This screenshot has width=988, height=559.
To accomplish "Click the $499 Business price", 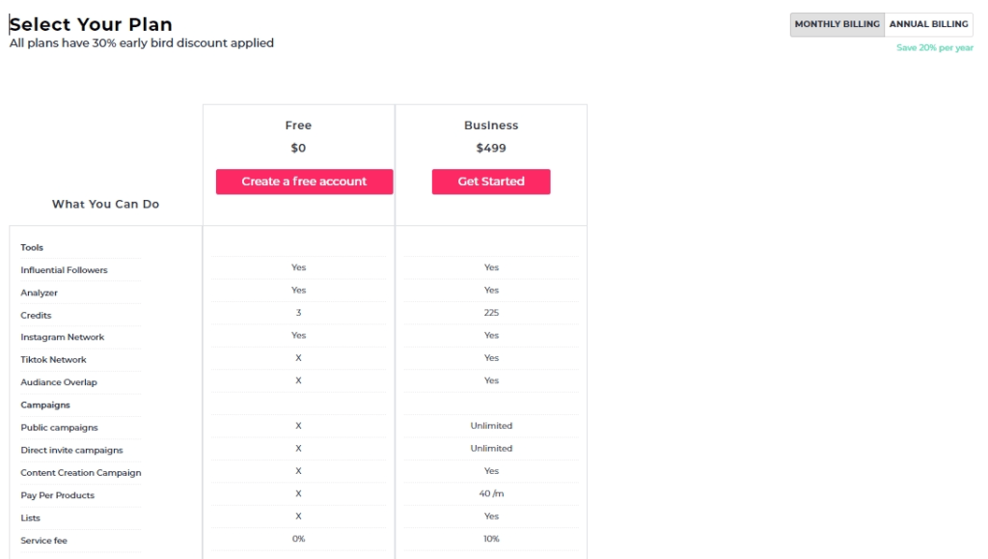I will [x=491, y=149].
